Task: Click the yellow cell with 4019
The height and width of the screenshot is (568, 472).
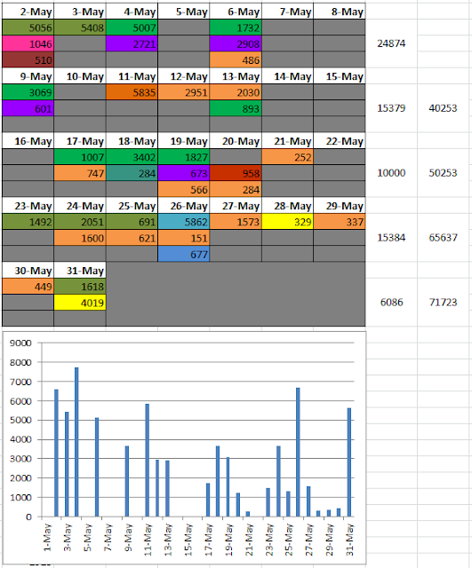Action: click(x=80, y=303)
